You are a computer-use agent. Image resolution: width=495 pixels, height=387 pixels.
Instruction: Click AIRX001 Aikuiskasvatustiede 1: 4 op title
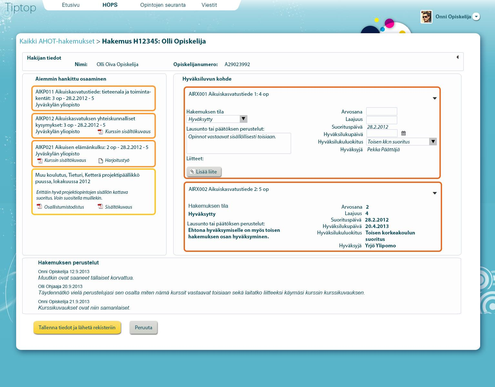(x=229, y=94)
